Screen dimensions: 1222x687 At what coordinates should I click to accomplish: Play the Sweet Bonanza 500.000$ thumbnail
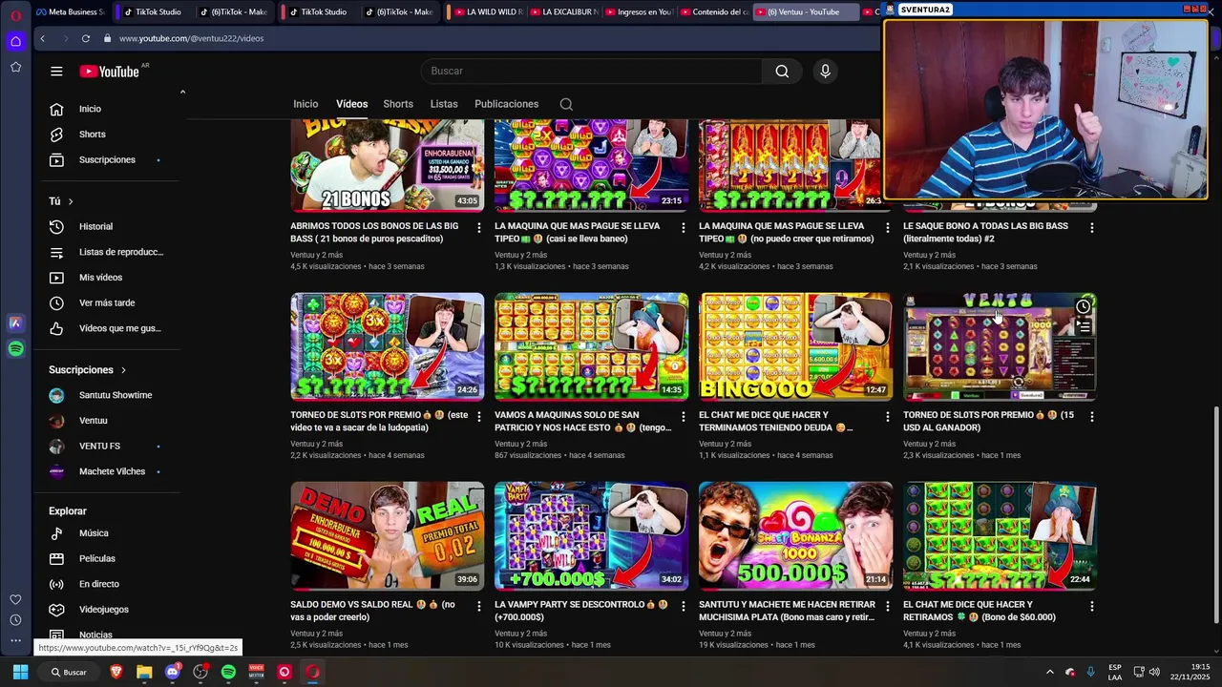795,536
